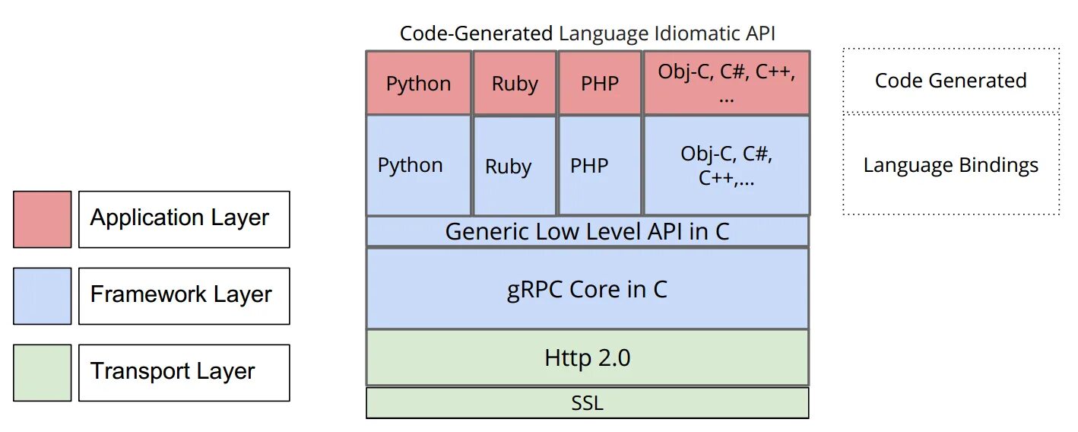The image size is (1078, 432).
Task: Click the Code-Generated Language Idiomatic API title
Action: click(587, 33)
